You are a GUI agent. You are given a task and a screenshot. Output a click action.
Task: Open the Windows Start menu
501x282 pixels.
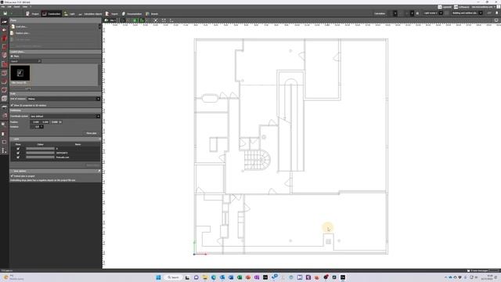[x=158, y=277]
